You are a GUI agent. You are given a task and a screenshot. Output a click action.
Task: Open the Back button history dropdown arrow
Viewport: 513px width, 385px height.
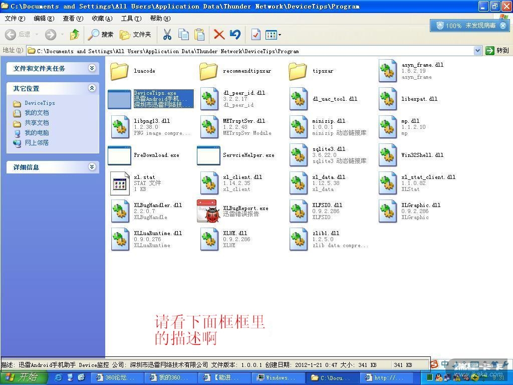(37, 35)
